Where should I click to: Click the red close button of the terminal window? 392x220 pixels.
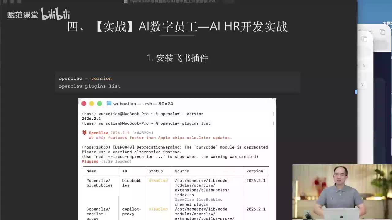coord(84,104)
